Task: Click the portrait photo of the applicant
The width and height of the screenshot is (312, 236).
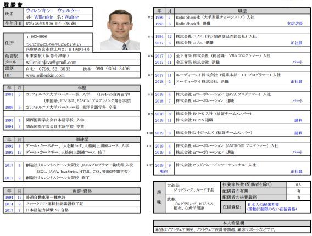Action: 120,30
